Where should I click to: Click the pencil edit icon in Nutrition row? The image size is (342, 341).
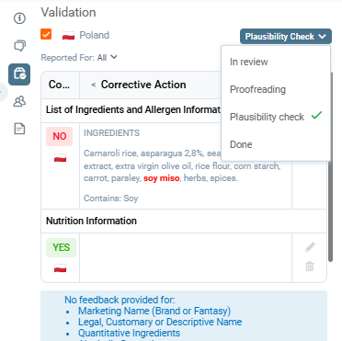pos(310,247)
